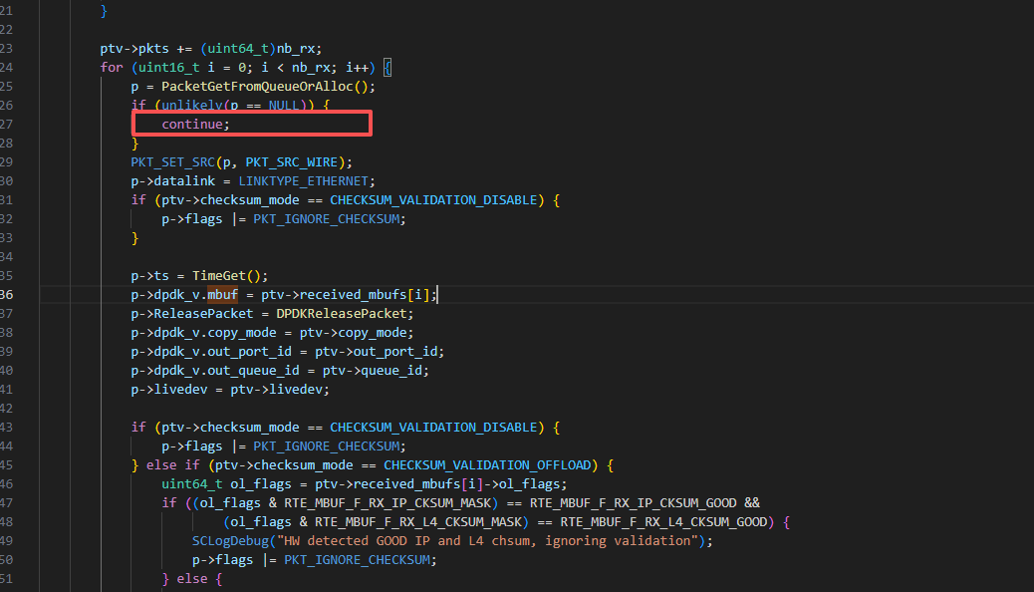The image size is (1034, 592).
Task: Click 'TimeGet' function call
Action: pos(219,276)
